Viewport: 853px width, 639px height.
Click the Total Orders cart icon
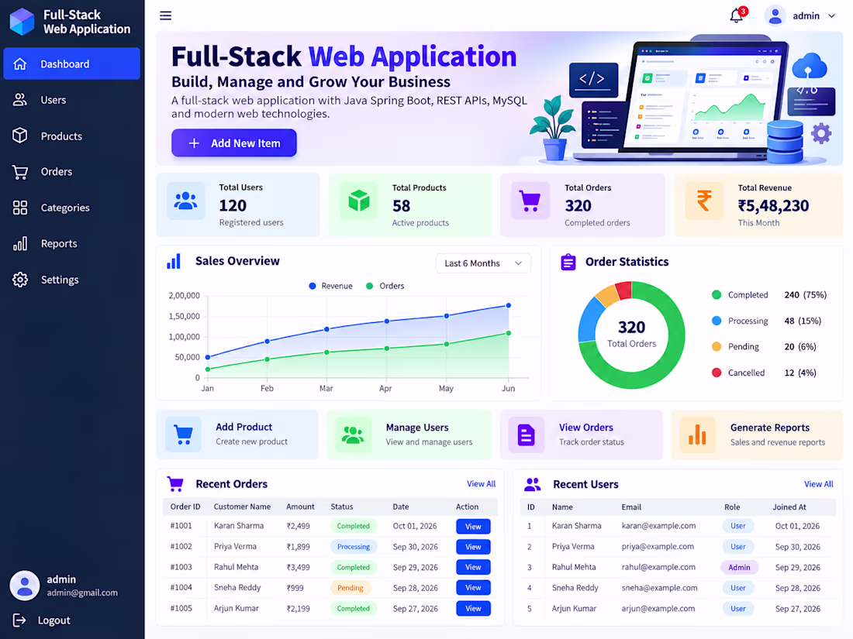click(530, 201)
